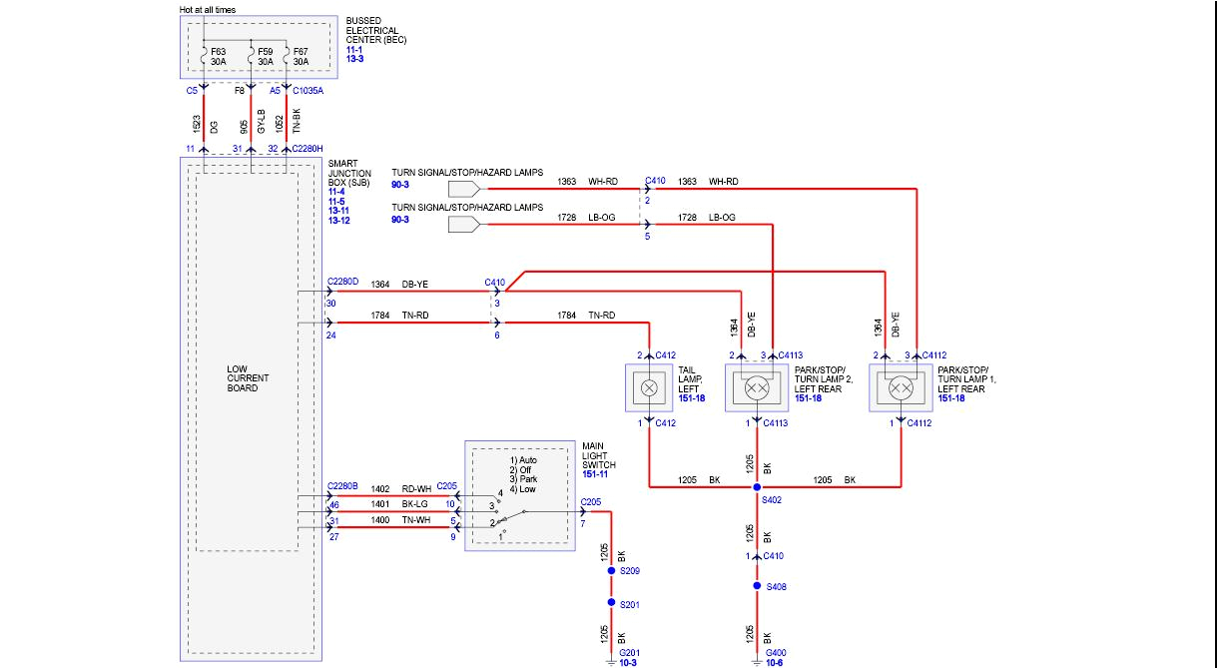Open the 10-6 link beside G400
Screen dimensions: 1218x669
[775, 662]
